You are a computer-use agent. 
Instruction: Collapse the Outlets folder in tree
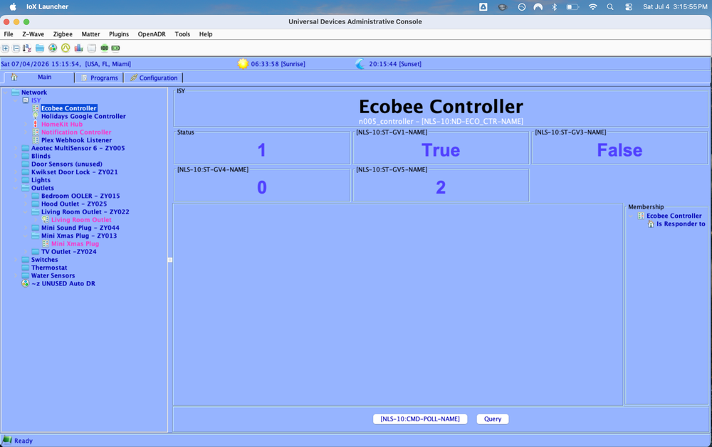coord(16,188)
